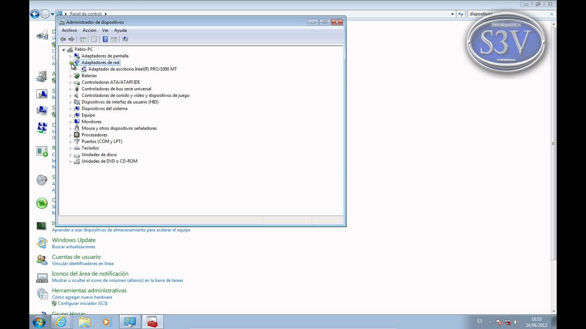Click the Action Center flag tray icon
The height and width of the screenshot is (329, 586).
tap(499, 322)
